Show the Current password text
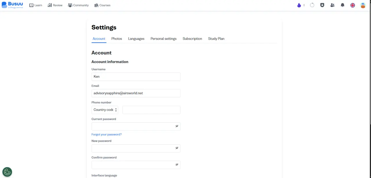Screen dimensions: 371x178 click(177, 126)
